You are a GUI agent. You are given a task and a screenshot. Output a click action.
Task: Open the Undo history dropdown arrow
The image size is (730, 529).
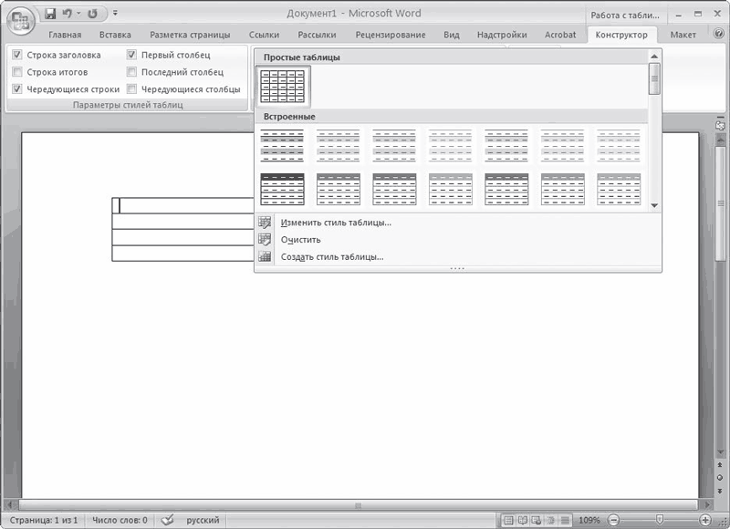(79, 14)
